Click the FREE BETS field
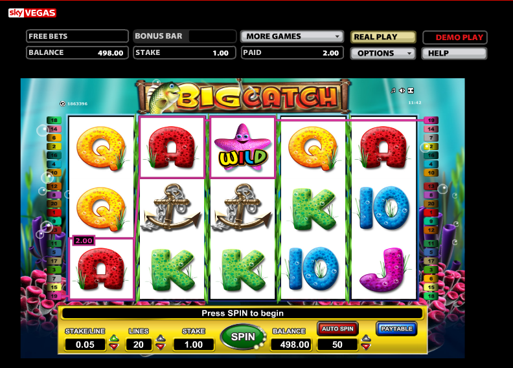The height and width of the screenshot is (368, 513). [77, 36]
